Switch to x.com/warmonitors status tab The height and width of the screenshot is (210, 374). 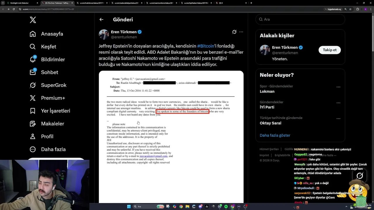161,3
